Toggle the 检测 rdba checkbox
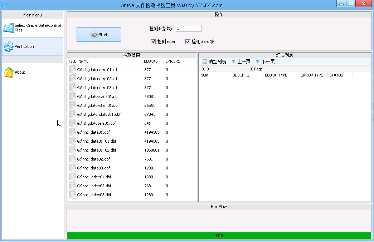 pos(154,42)
